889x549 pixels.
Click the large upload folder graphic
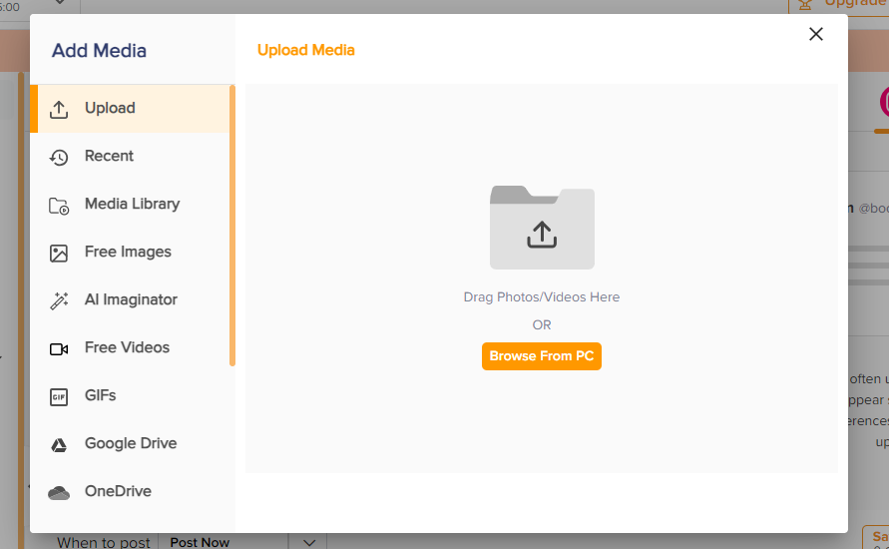pyautogui.click(x=542, y=228)
